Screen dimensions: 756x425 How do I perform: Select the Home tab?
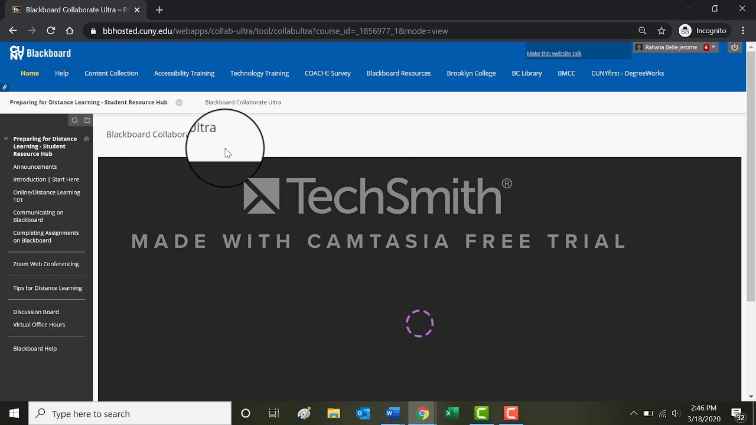click(x=30, y=73)
